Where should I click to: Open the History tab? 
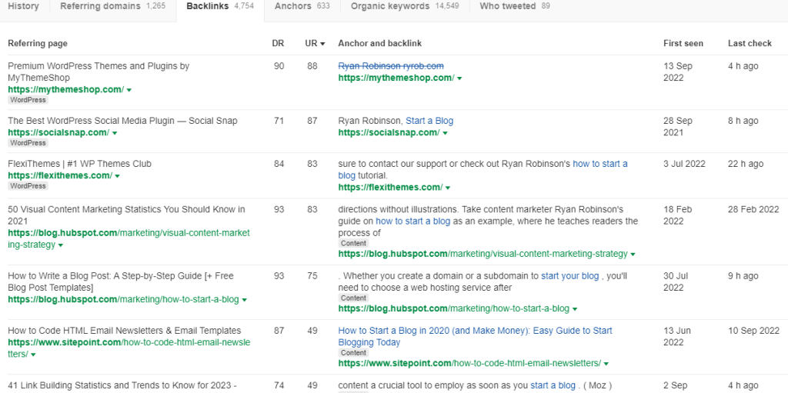pos(23,6)
